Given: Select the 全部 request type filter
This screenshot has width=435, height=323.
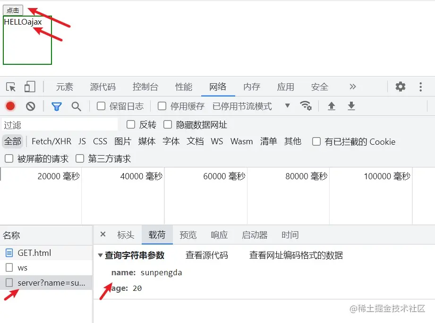Looking at the screenshot, I should 12,141.
